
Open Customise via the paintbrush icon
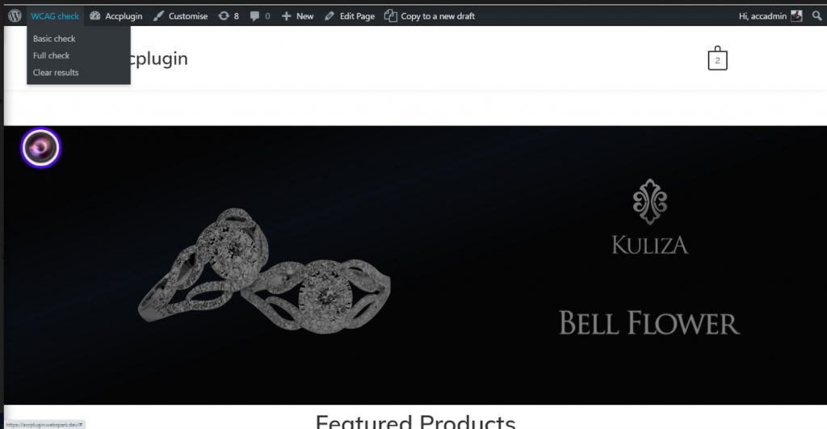[x=158, y=16]
